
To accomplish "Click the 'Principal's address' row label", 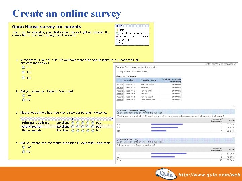I will pos(36,123).
